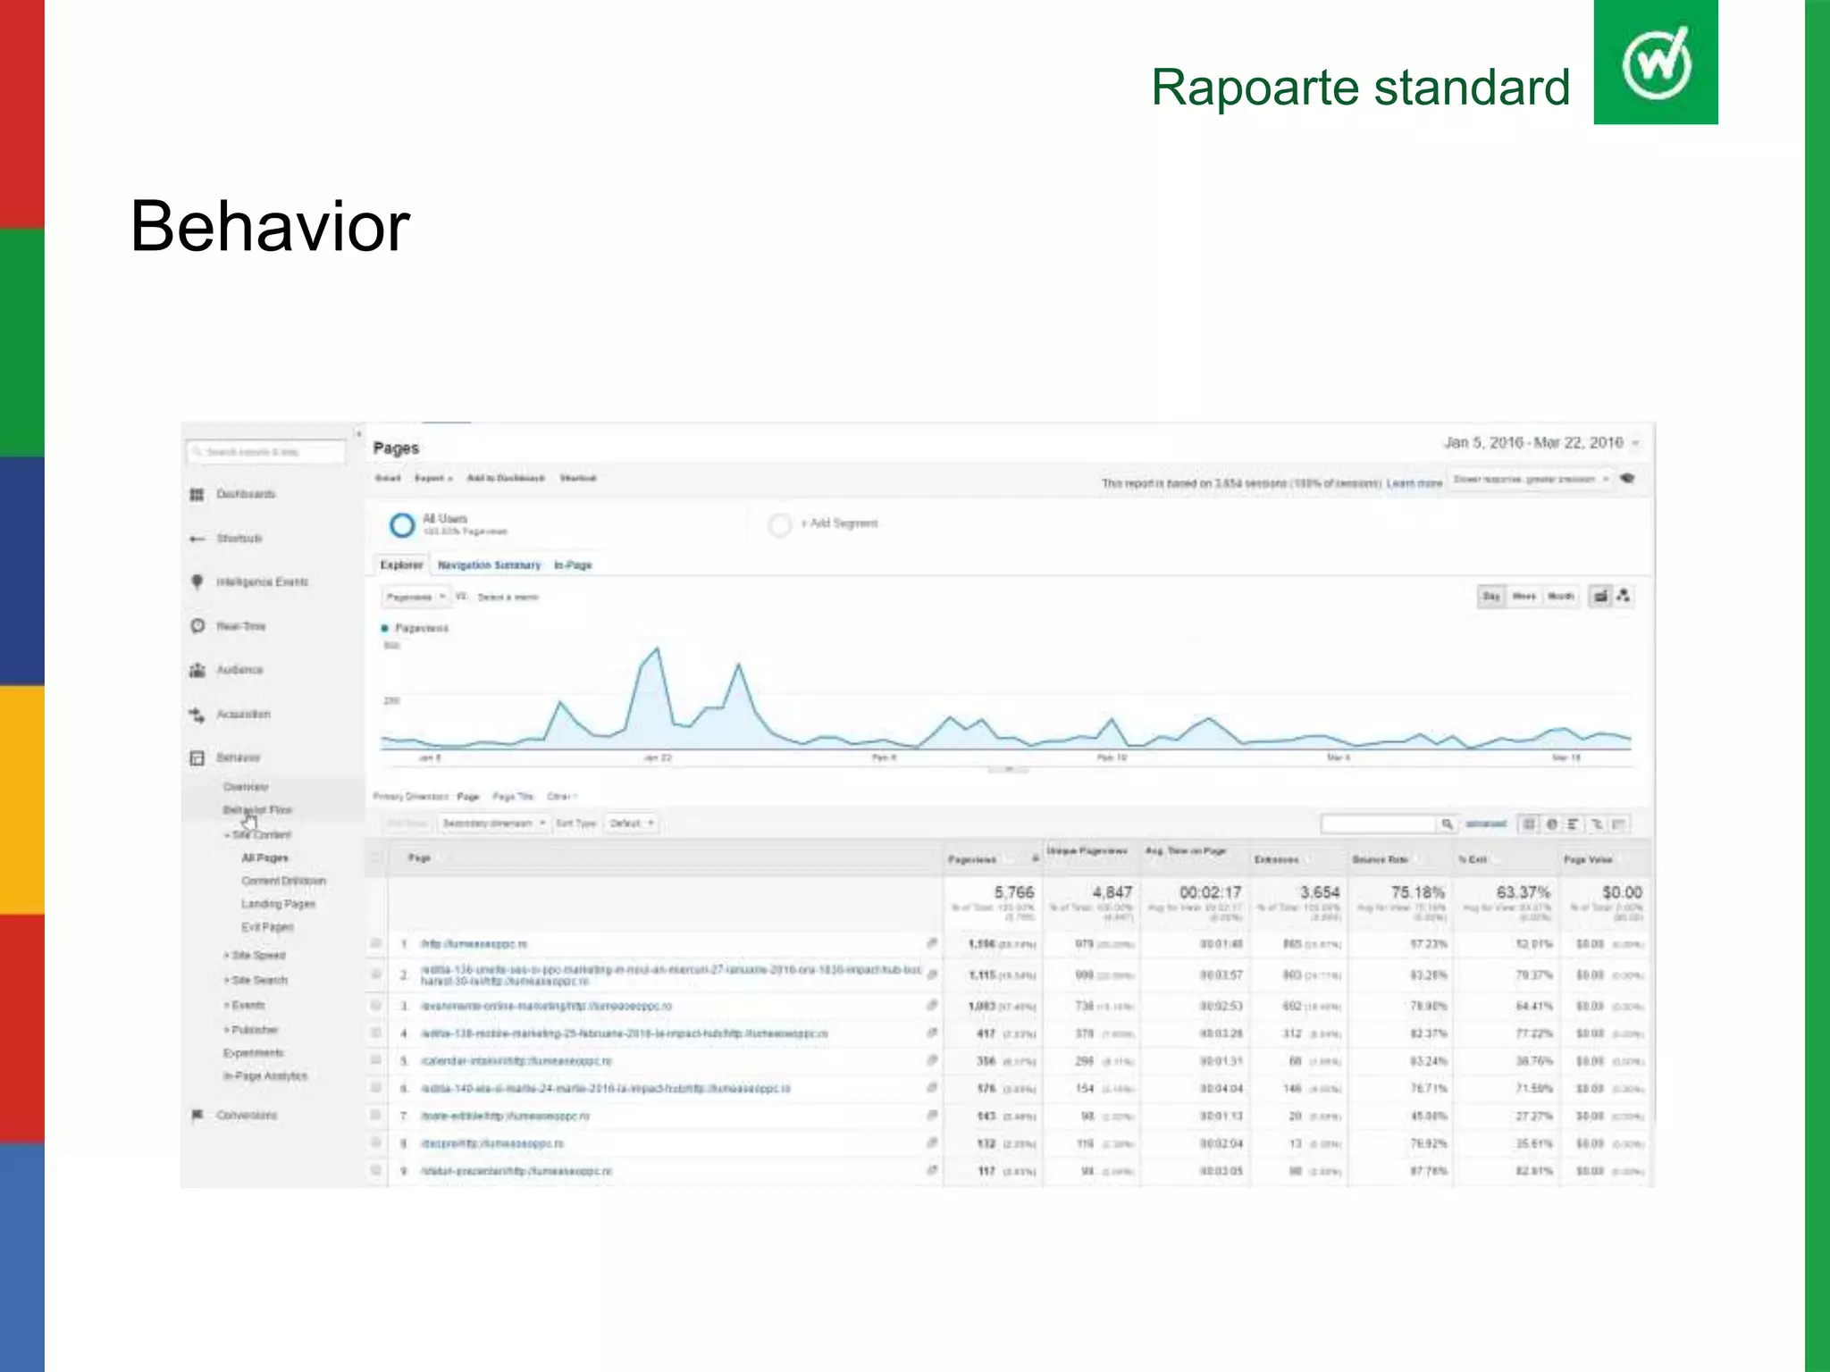The image size is (1830, 1372).
Task: Open Landing Pages in sidebar
Action: point(278,904)
